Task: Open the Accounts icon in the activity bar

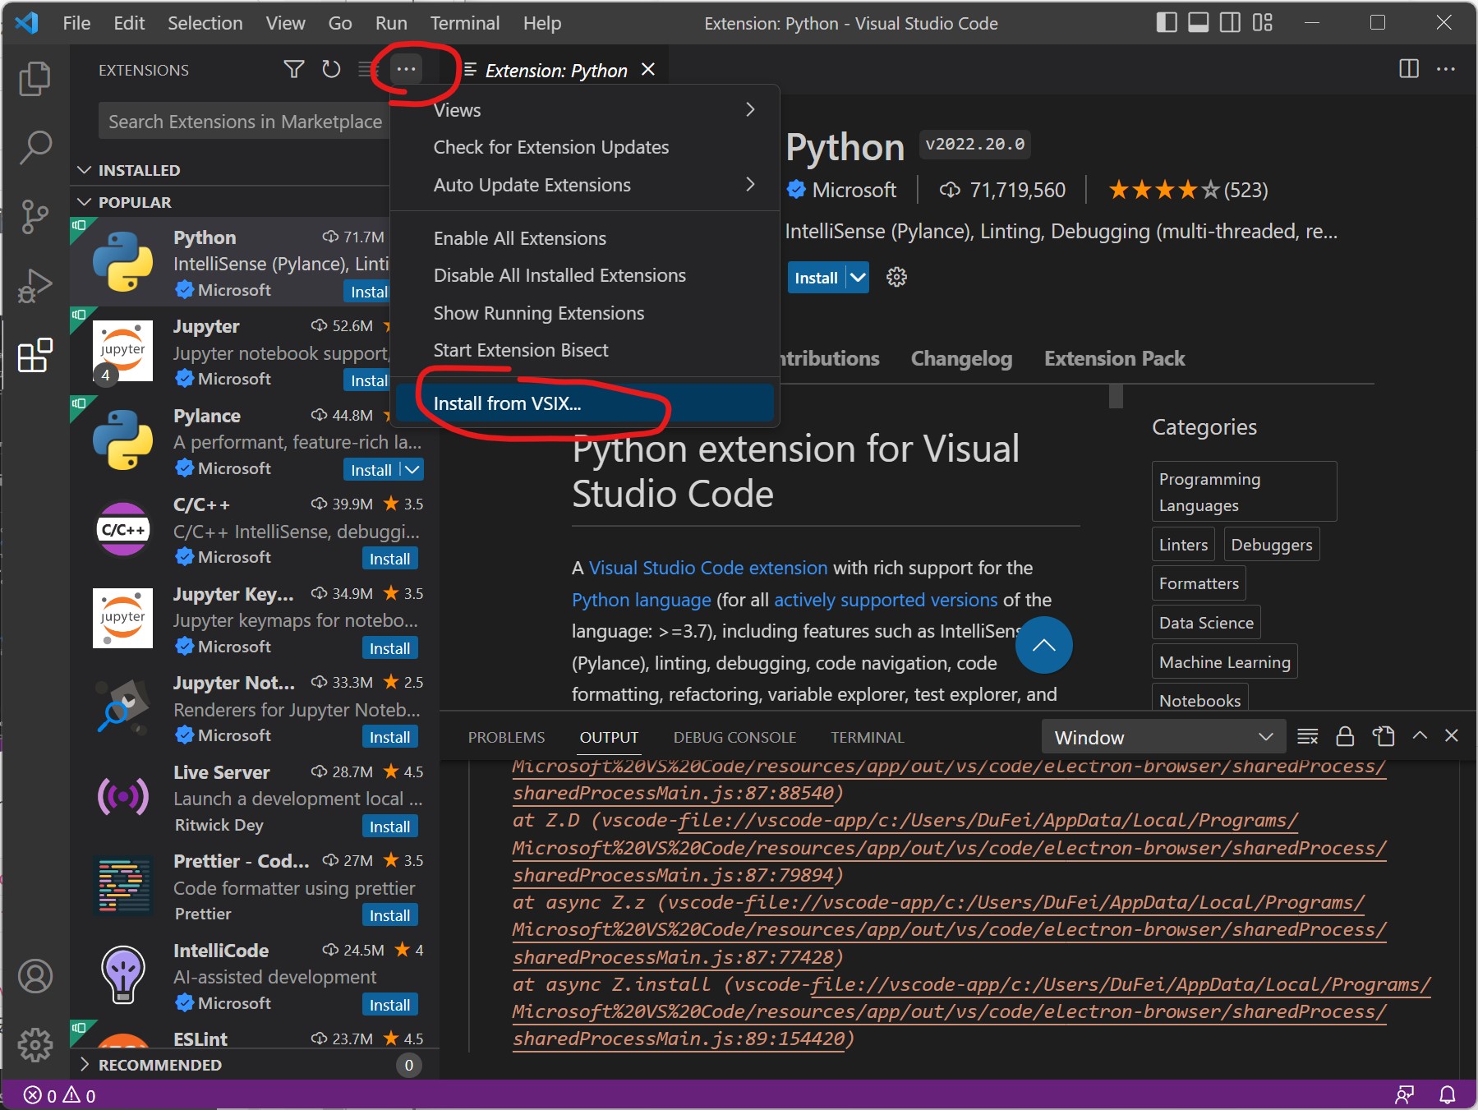Action: 35,976
